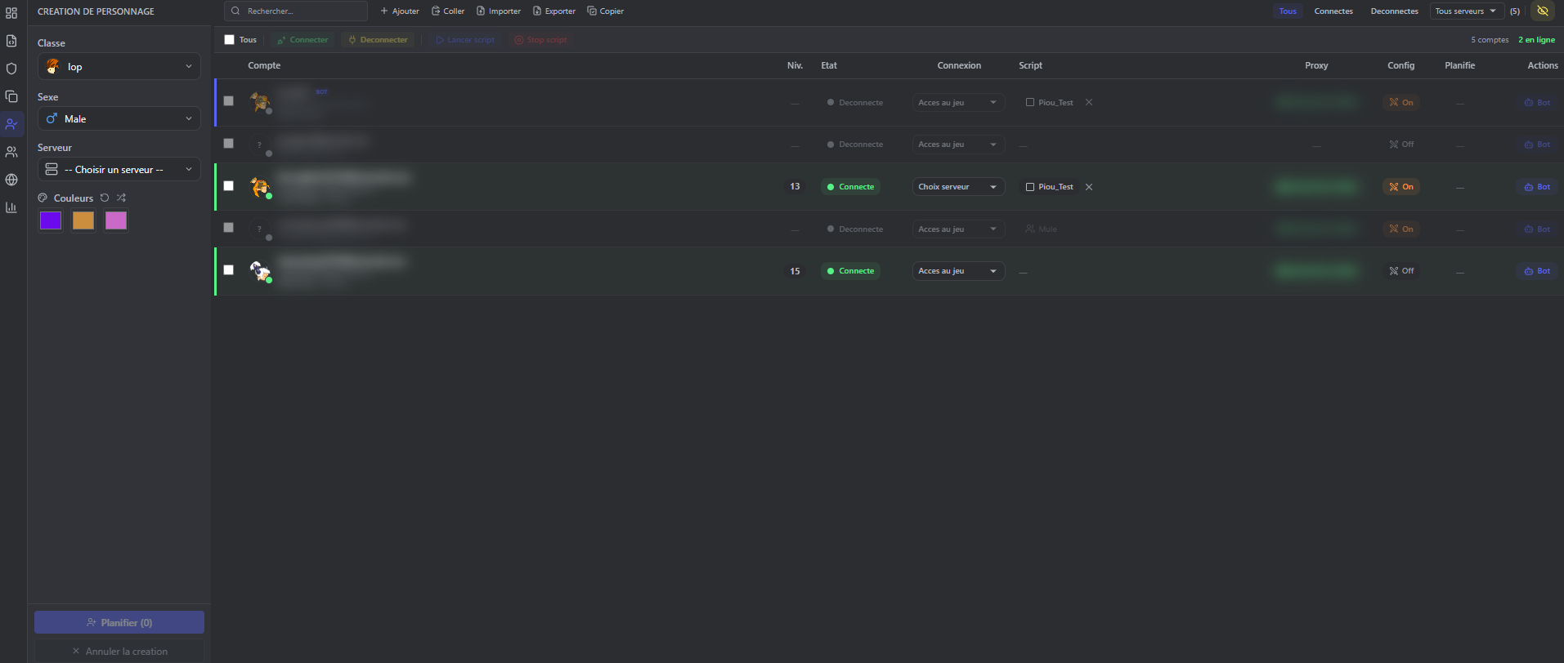Click Annuler la creation
The height and width of the screenshot is (663, 1564).
click(119, 652)
